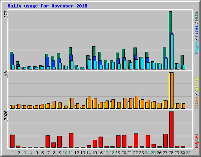This screenshot has height=157, width=201.
Task: Select the yellow "Visits" legend label
Action: (196, 85)
